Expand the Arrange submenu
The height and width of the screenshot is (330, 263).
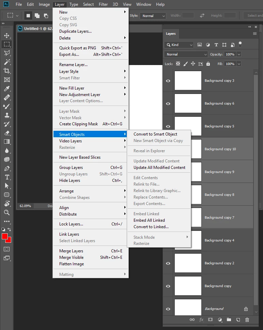(91, 191)
